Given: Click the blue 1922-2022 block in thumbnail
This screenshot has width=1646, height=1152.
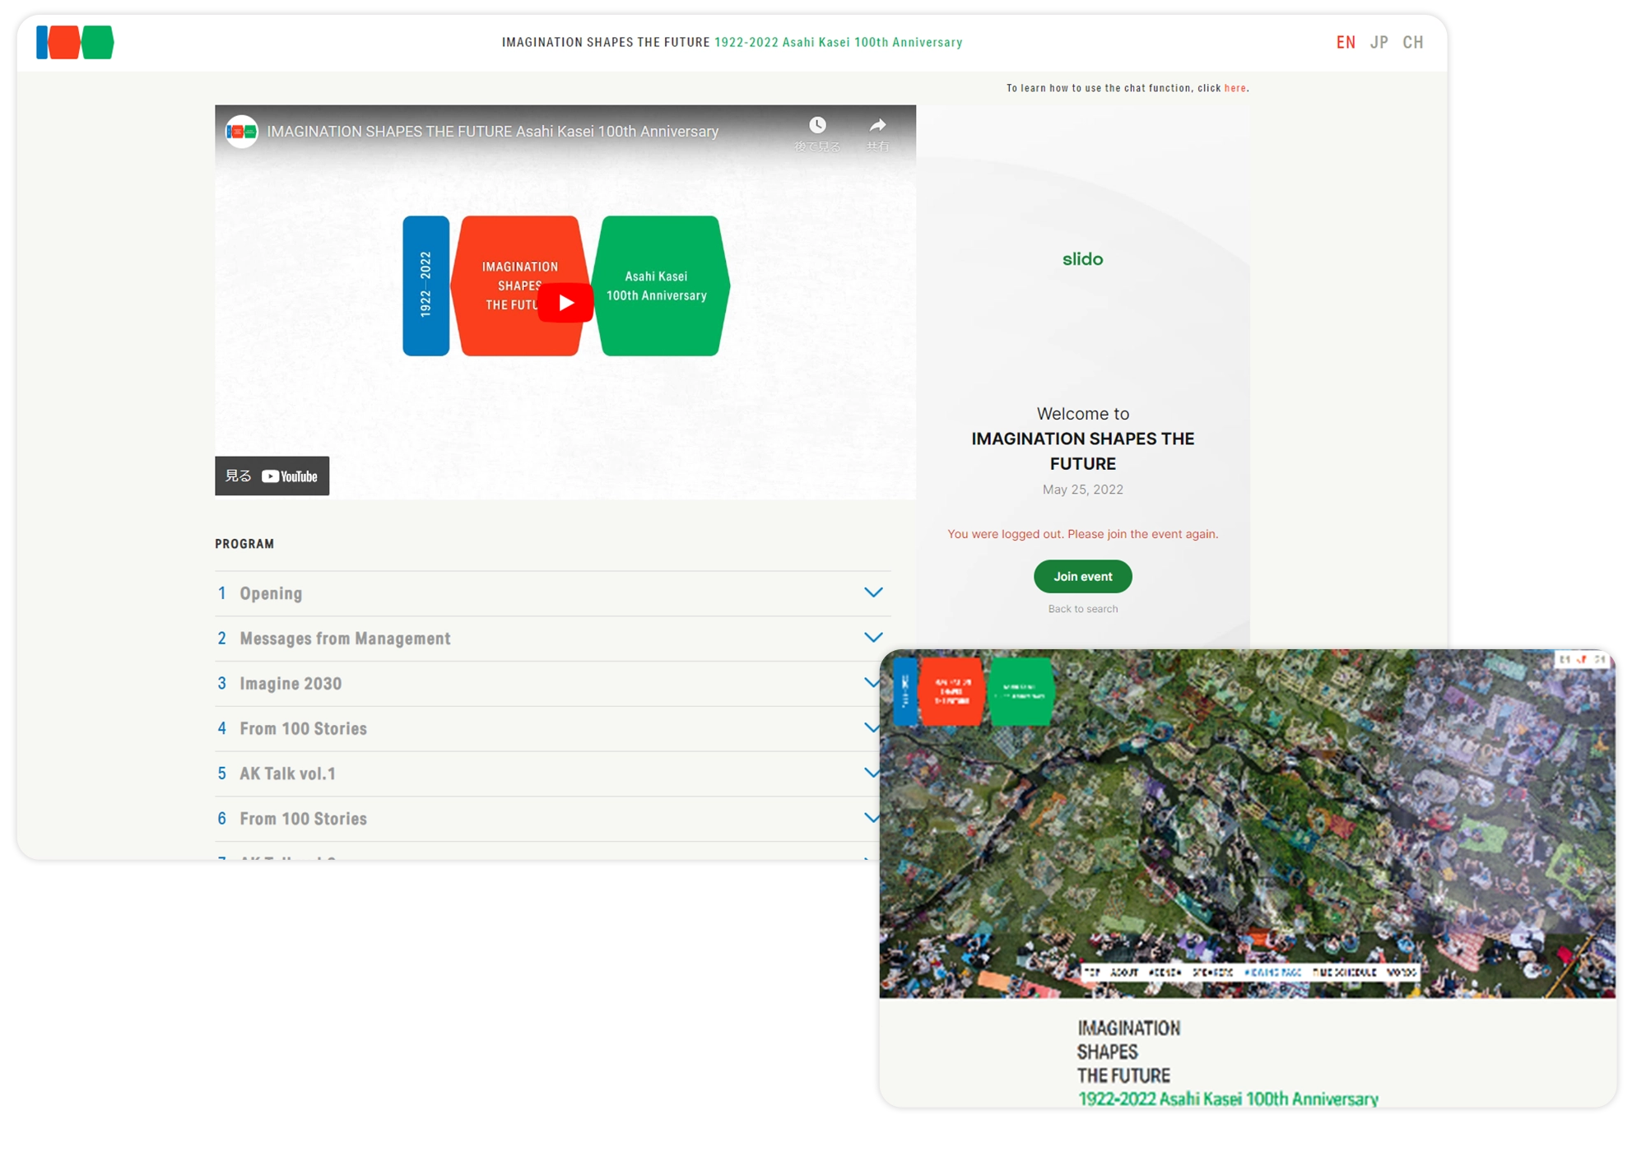Looking at the screenshot, I should point(905,690).
